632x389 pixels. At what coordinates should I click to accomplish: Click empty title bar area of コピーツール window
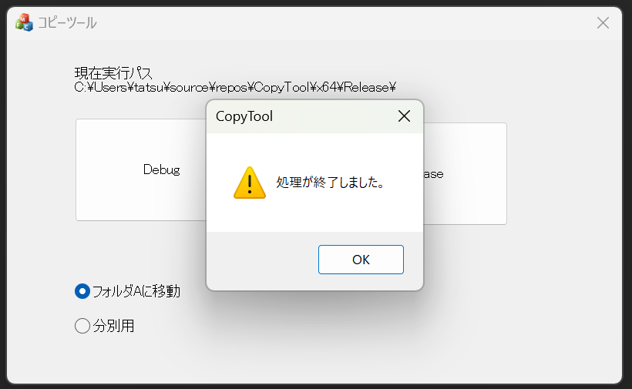(x=343, y=22)
